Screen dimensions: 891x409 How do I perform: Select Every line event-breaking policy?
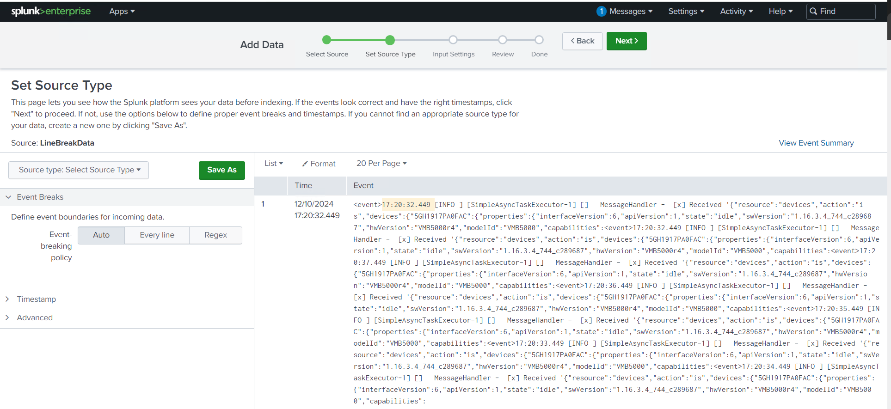click(157, 235)
